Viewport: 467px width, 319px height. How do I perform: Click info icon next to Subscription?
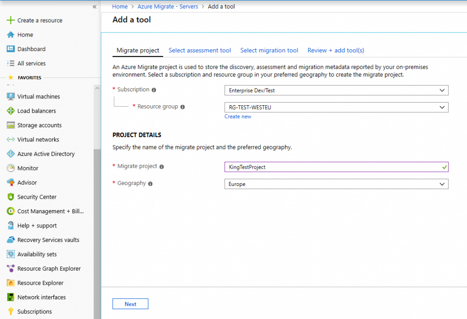154,90
